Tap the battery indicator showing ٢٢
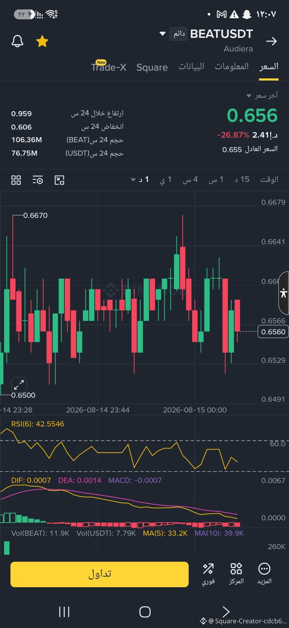 [x=24, y=14]
